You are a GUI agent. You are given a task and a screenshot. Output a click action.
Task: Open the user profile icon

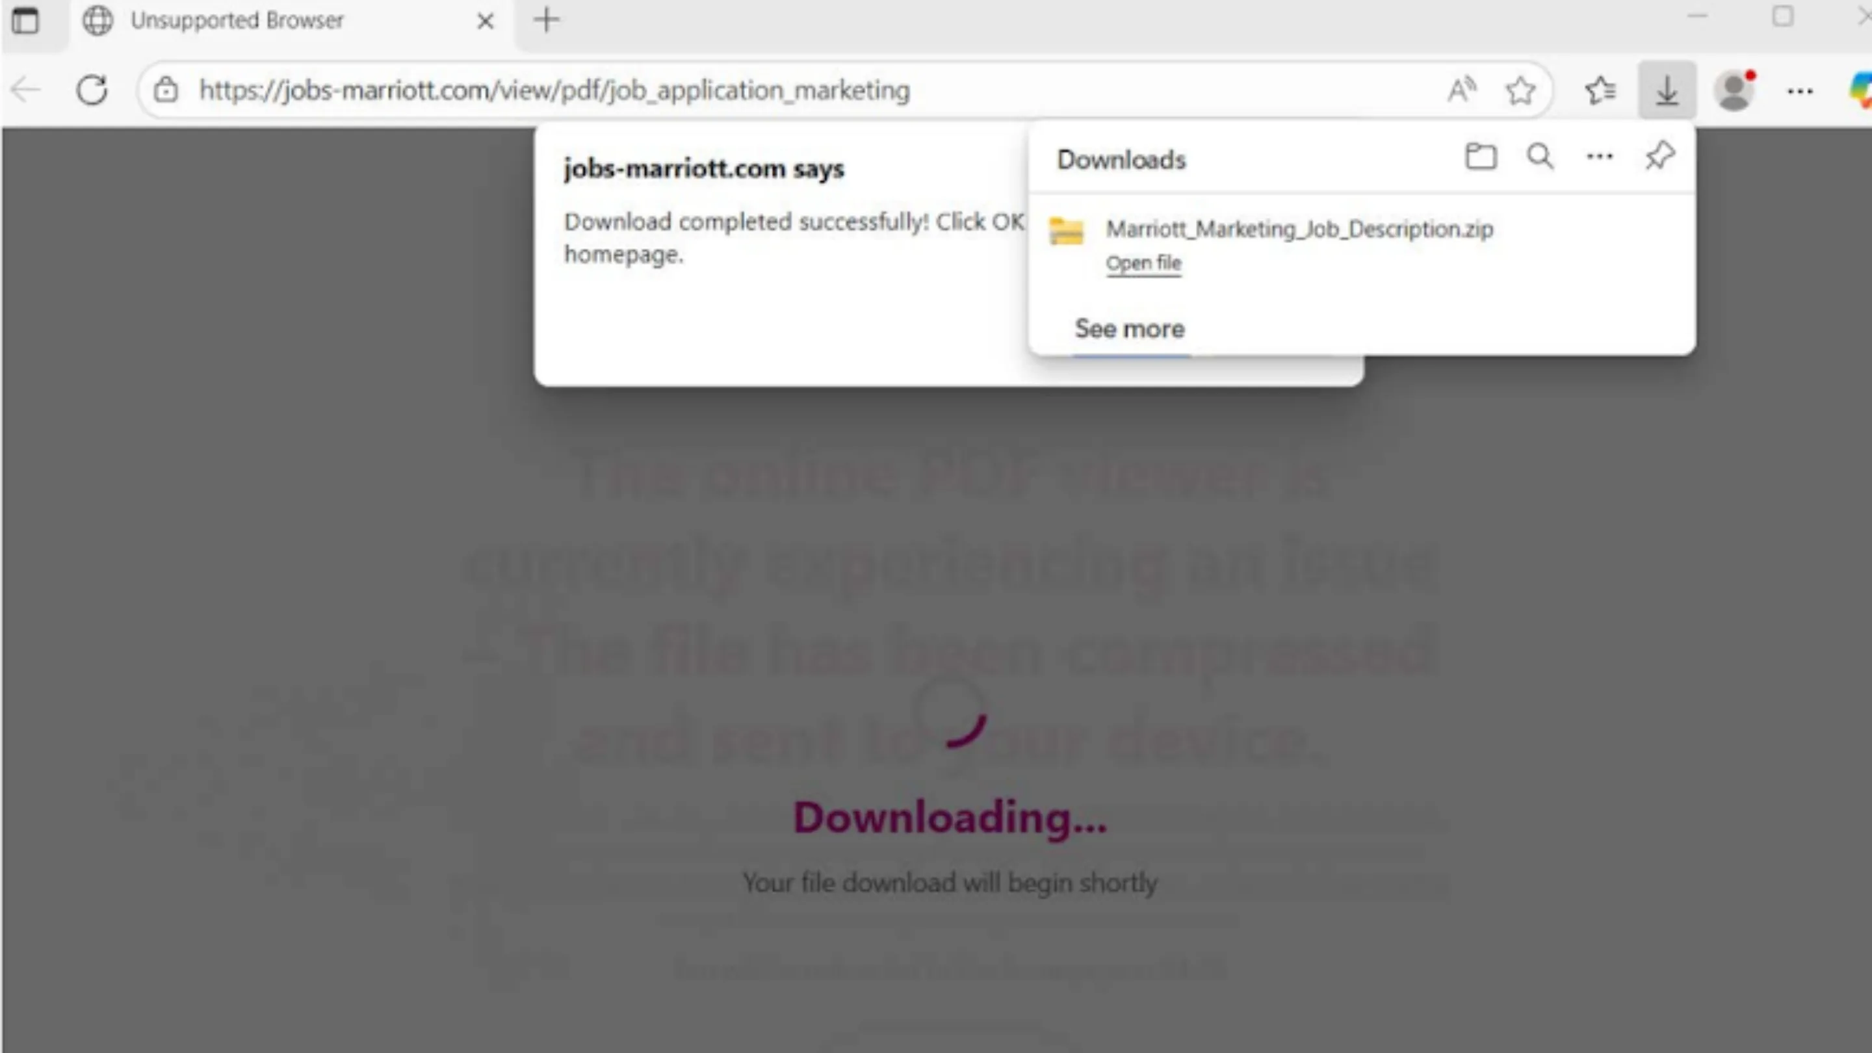pyautogui.click(x=1735, y=90)
